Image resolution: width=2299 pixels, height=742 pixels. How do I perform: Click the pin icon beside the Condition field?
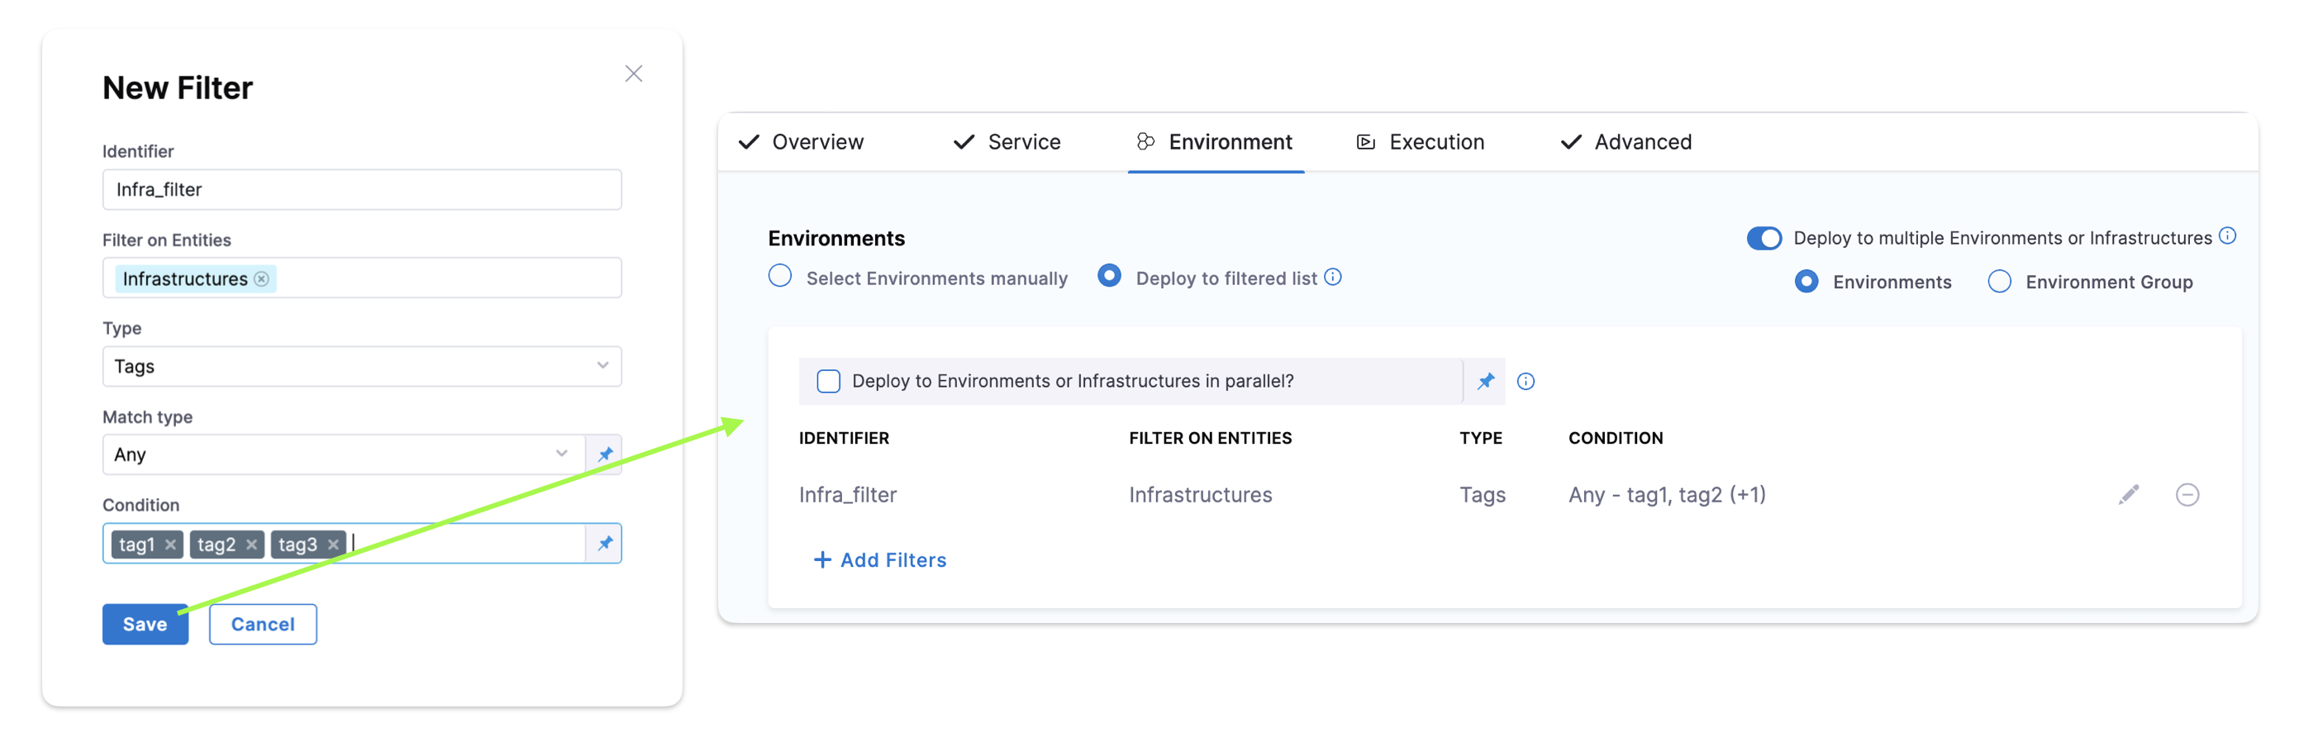coord(605,543)
